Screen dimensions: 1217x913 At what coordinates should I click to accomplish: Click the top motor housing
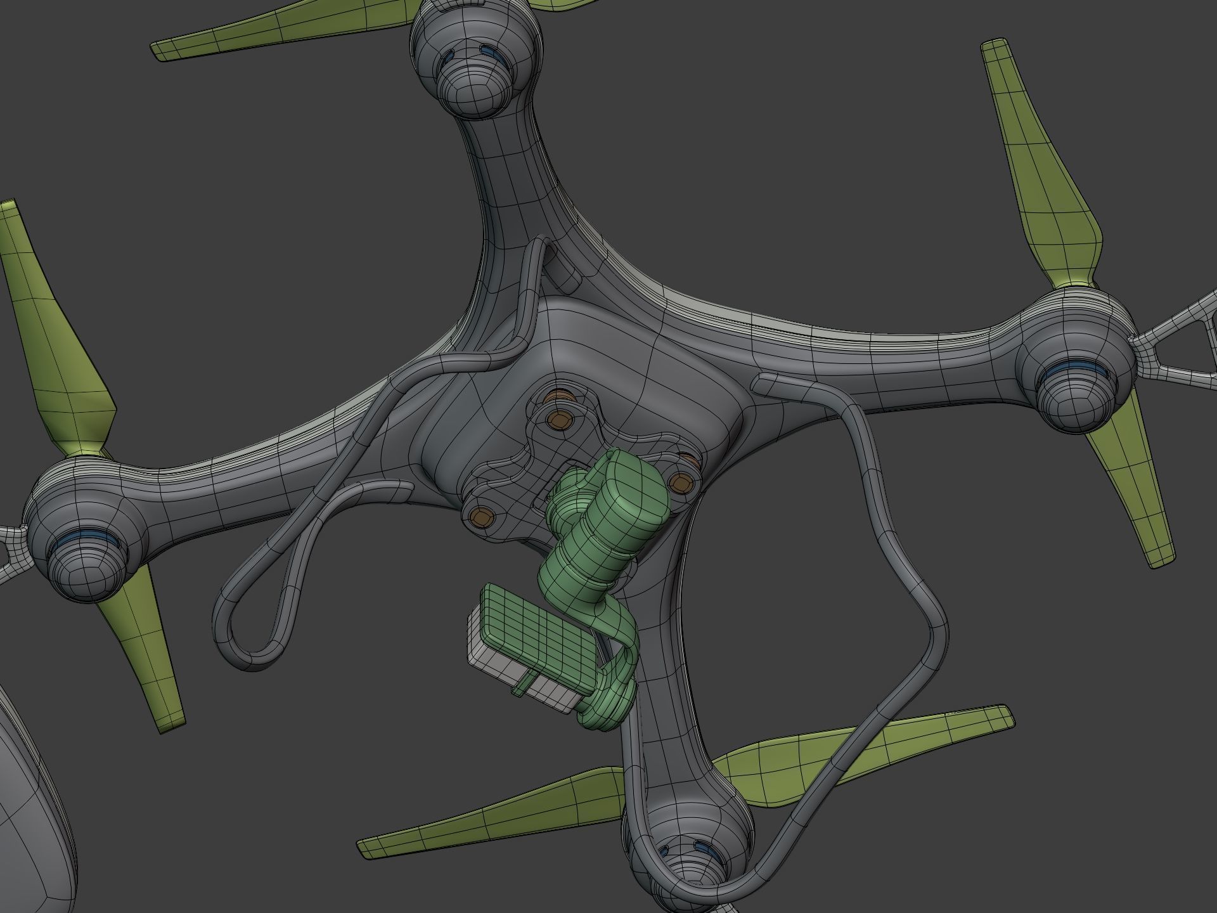click(477, 58)
